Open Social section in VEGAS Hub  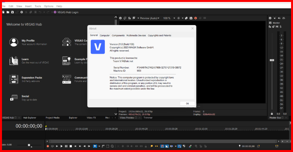23,98
